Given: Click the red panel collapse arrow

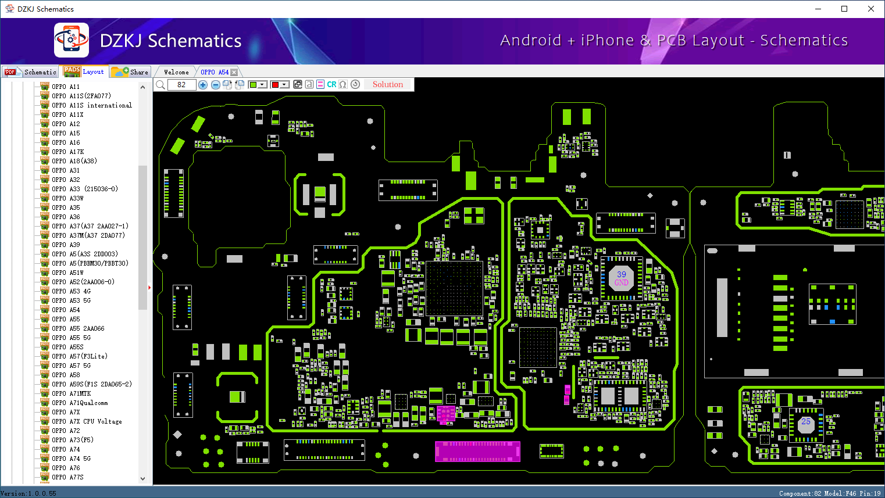Looking at the screenshot, I should pyautogui.click(x=149, y=287).
